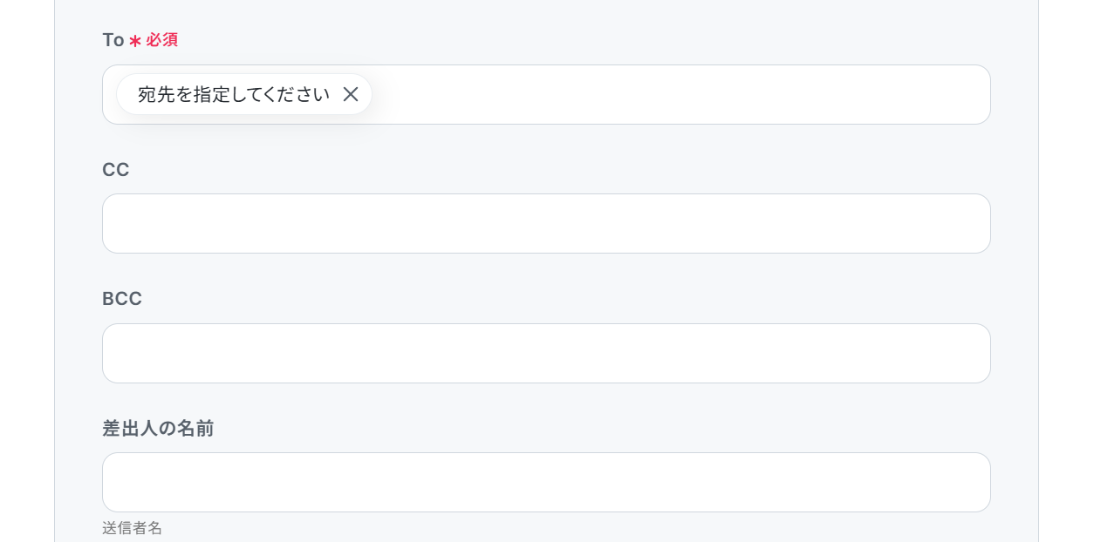Click the To field label

[x=113, y=40]
